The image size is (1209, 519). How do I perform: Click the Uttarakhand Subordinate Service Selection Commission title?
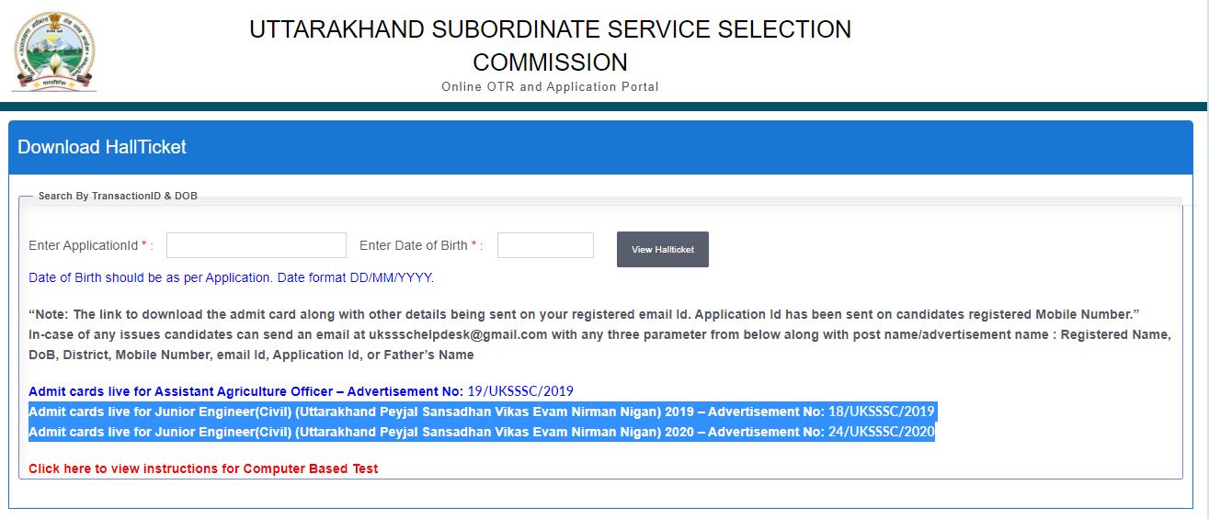(550, 46)
